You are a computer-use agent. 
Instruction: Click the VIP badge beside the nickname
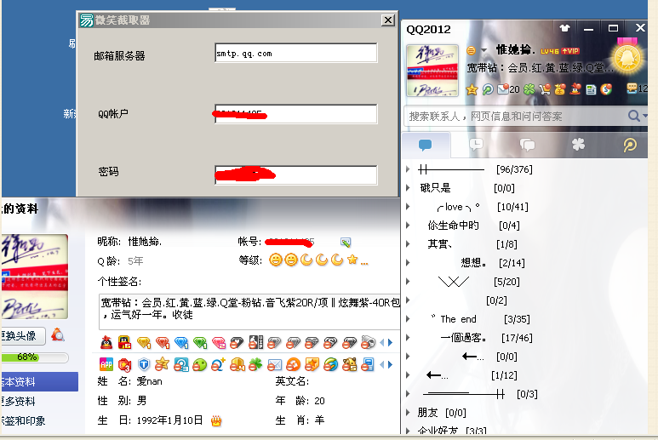[570, 51]
